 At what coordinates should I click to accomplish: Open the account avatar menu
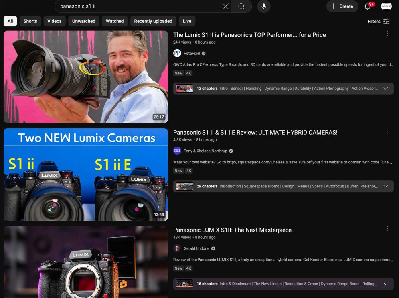pyautogui.click(x=386, y=6)
